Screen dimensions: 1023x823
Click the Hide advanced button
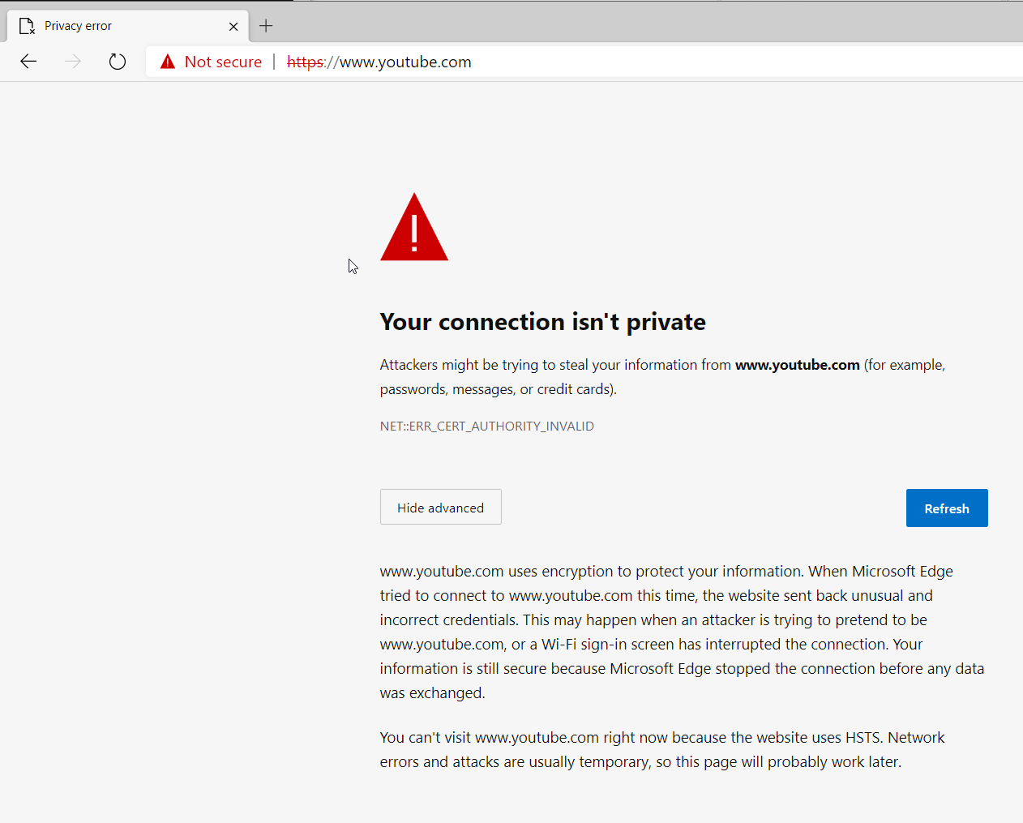coord(441,507)
